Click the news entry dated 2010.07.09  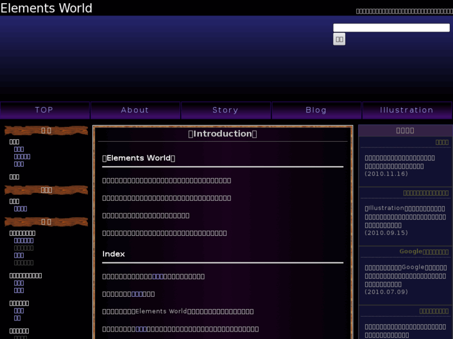point(406,279)
